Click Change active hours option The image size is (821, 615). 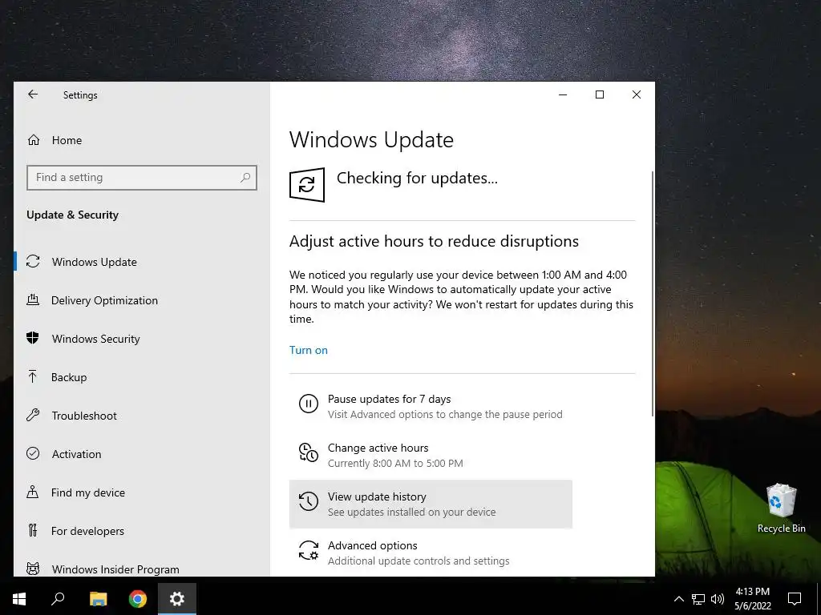431,455
